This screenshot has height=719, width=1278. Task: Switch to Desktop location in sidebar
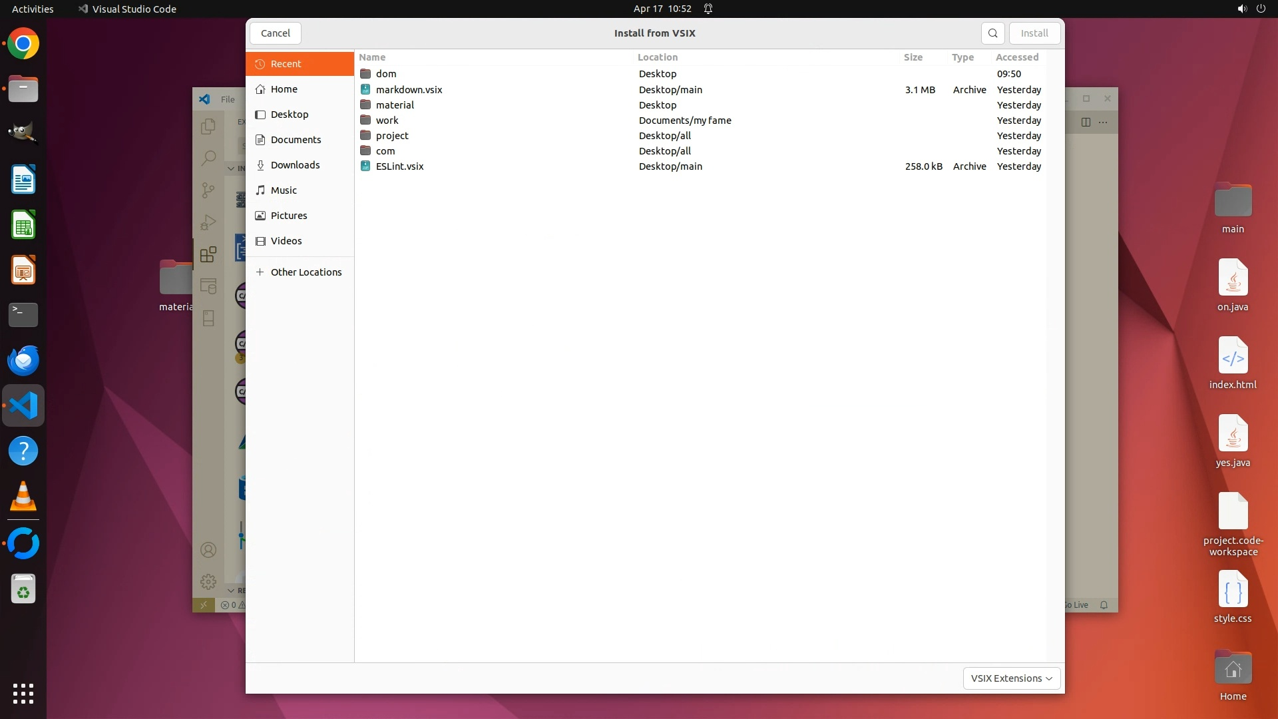pyautogui.click(x=290, y=115)
